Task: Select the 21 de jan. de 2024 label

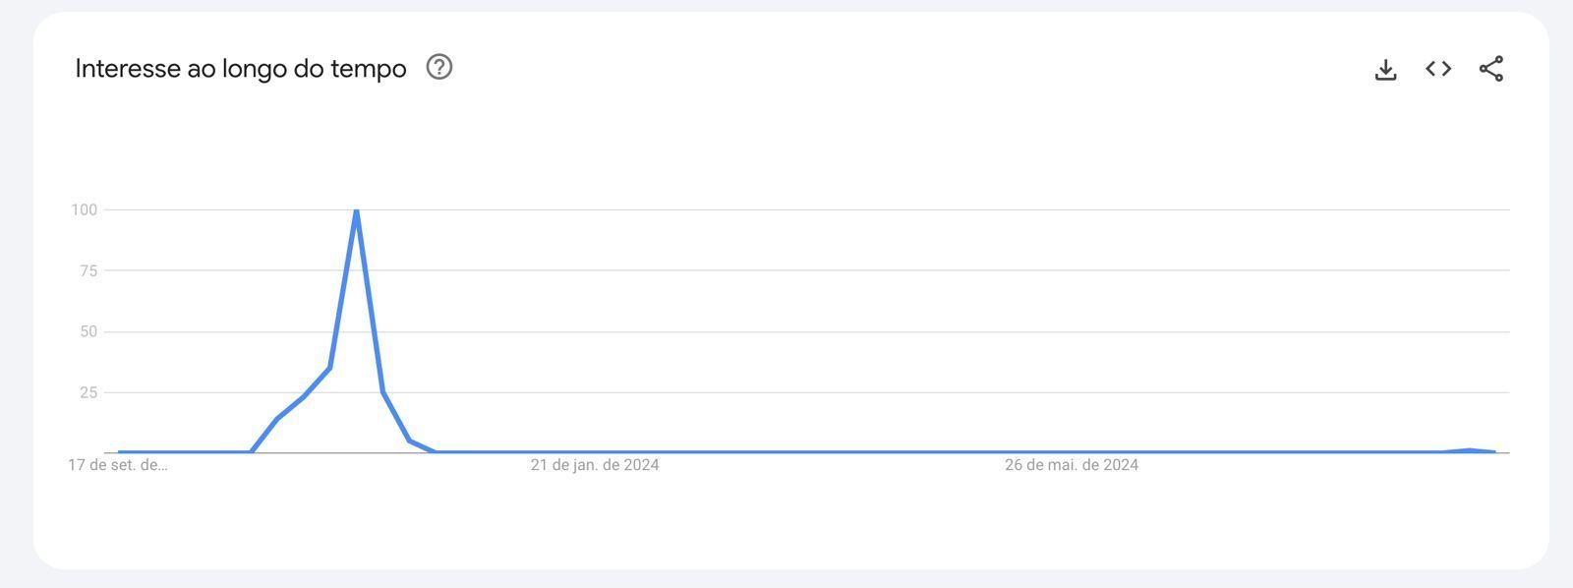Action: point(595,465)
